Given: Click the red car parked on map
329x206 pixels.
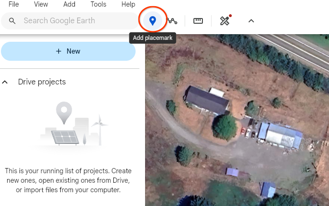Looking at the screenshot, I should [x=243, y=131].
